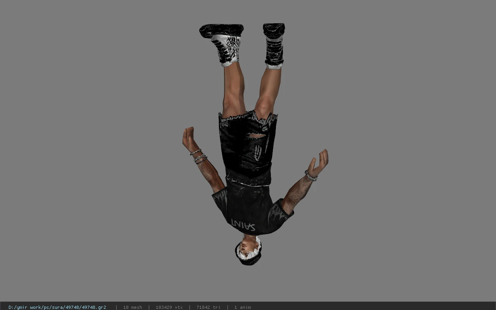The image size is (496, 310).
Task: Click the "1 anim" status entry
Action: 243,307
